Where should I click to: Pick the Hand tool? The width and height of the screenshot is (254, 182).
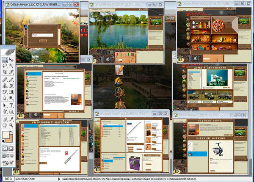pyautogui.click(x=5, y=125)
